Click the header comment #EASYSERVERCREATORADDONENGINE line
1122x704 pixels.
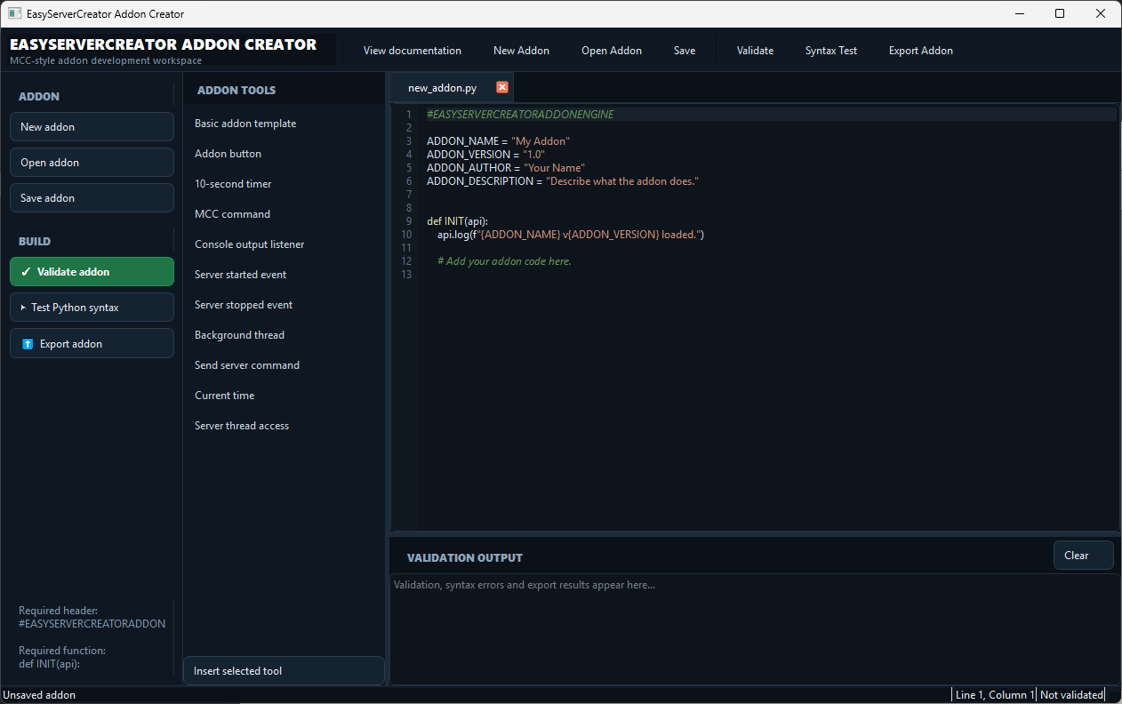(520, 115)
